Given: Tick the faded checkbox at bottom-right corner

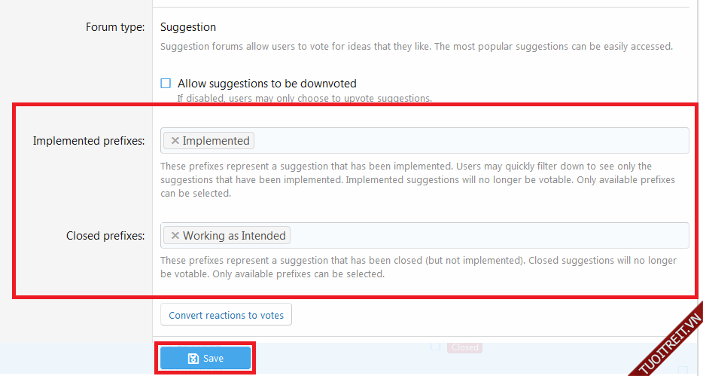Looking at the screenshot, I should coord(683,370).
